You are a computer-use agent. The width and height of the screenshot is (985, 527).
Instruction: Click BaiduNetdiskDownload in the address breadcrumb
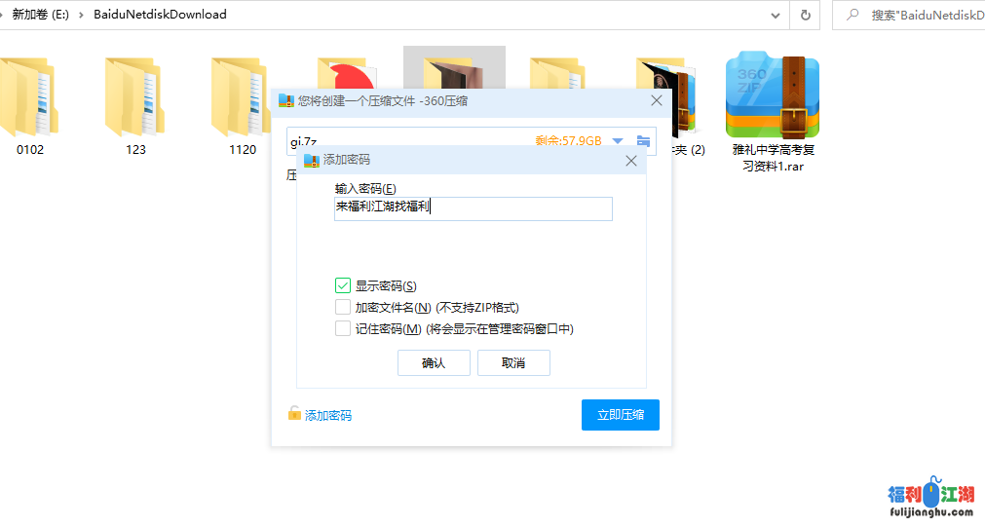(x=160, y=15)
